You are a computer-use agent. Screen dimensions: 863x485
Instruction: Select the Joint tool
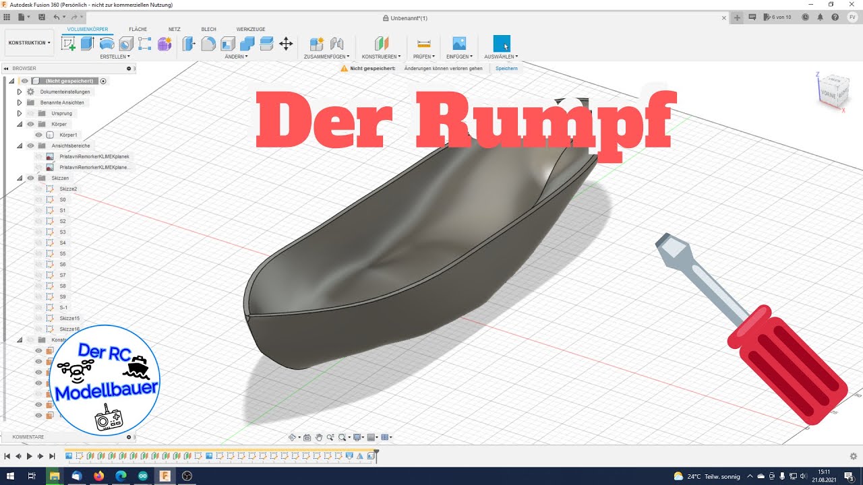click(337, 44)
